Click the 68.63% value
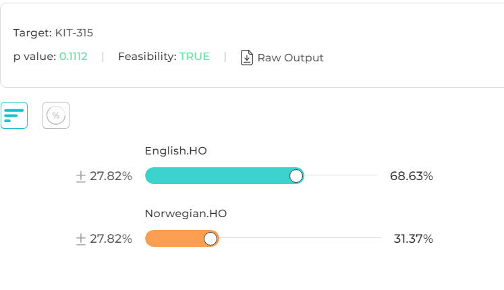 412,176
